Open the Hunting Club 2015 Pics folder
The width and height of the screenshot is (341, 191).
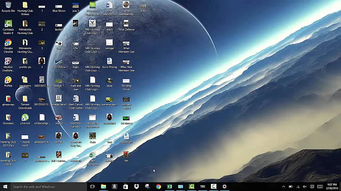coord(8,140)
